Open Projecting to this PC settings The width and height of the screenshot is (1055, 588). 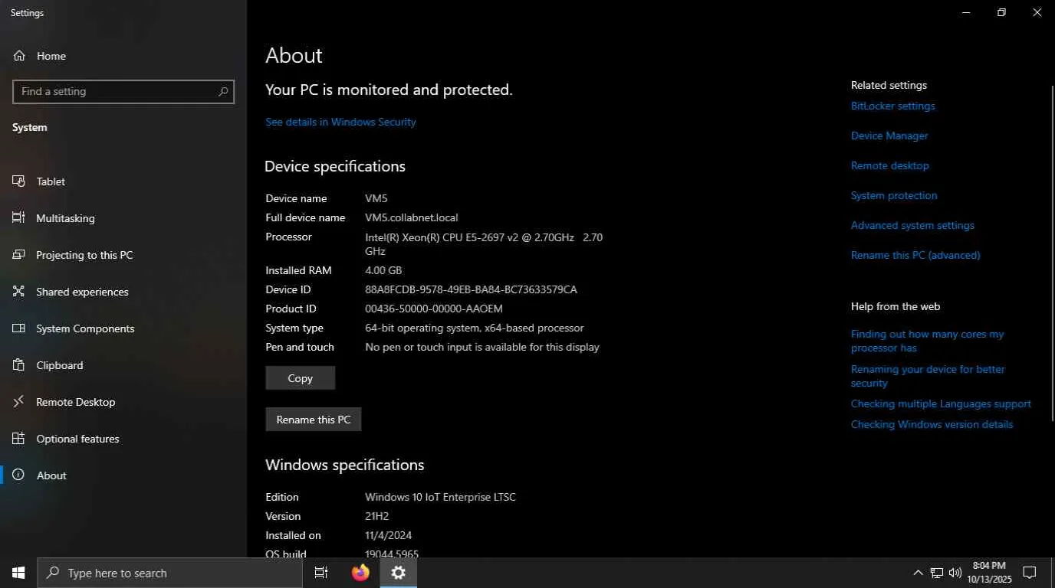tap(123, 255)
